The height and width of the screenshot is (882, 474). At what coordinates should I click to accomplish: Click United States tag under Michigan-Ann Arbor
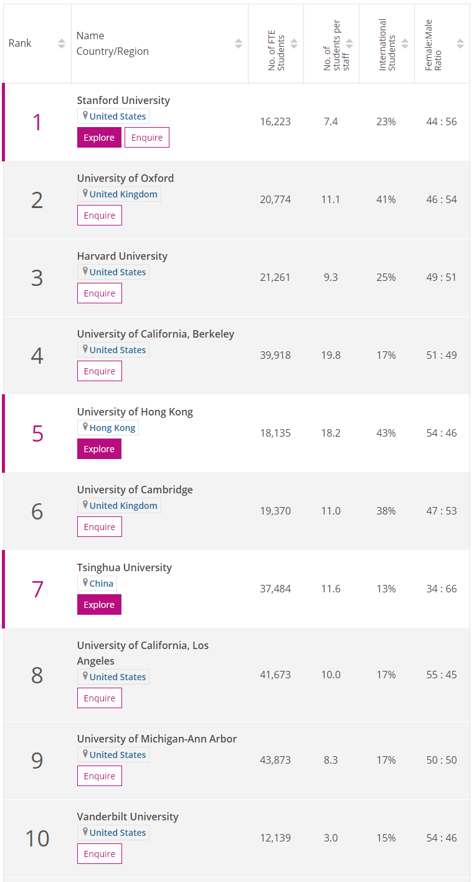117,755
